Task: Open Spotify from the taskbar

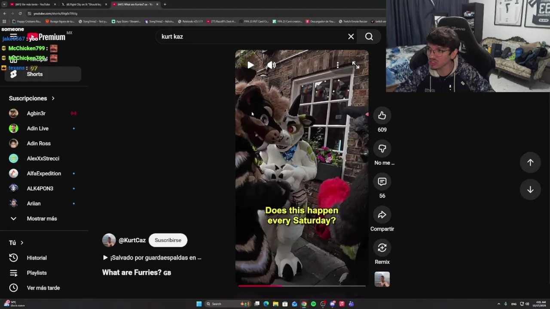Action: [313, 304]
